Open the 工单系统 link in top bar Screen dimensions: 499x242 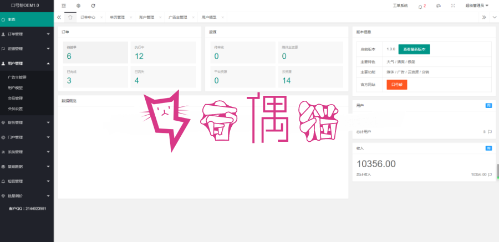coord(400,6)
